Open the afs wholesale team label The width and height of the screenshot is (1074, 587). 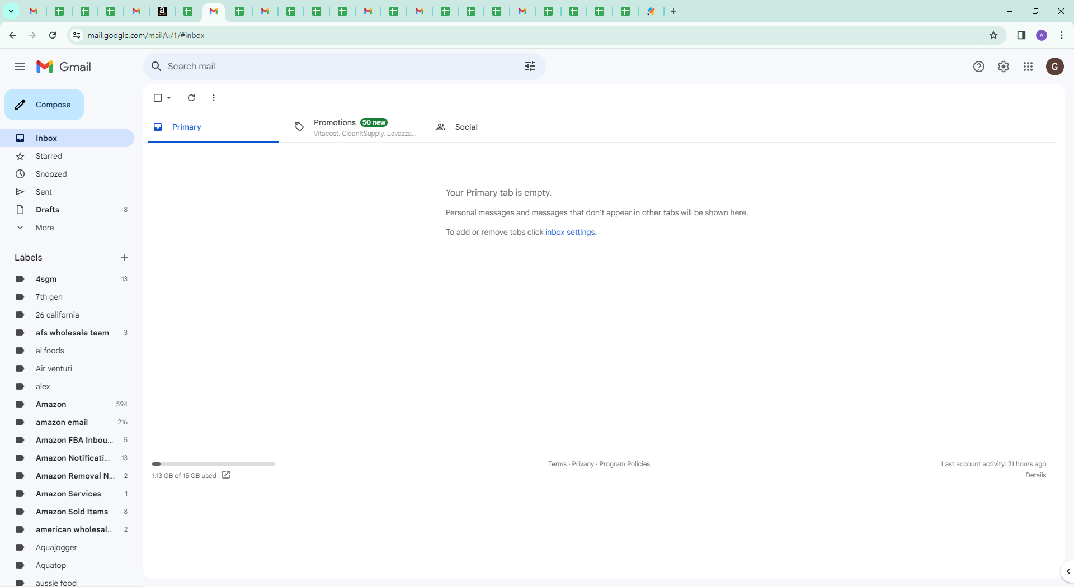(67, 333)
